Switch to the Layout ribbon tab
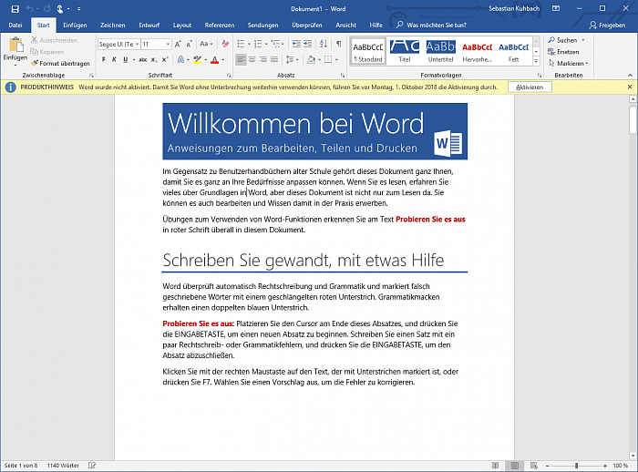Image resolution: width=638 pixels, height=472 pixels. 182,25
